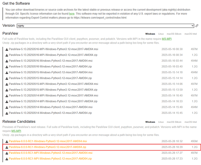Image resolution: width=201 pixels, height=165 pixels.
Task: Select Linux tab in Release Candidates section
Action: [x=161, y=122]
